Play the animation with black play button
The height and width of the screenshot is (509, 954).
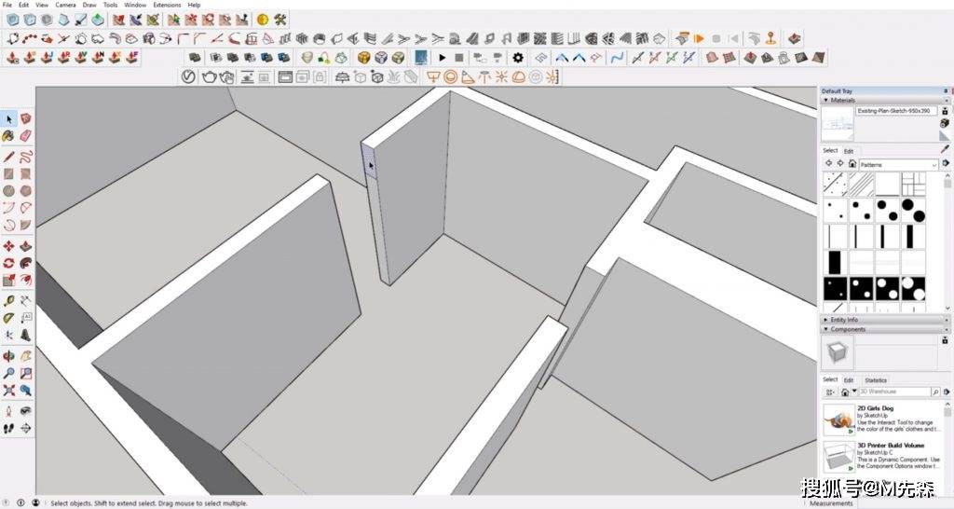443,58
